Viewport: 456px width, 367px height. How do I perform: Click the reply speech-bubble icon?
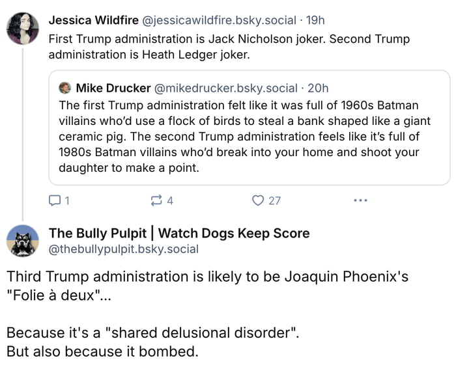pos(55,200)
